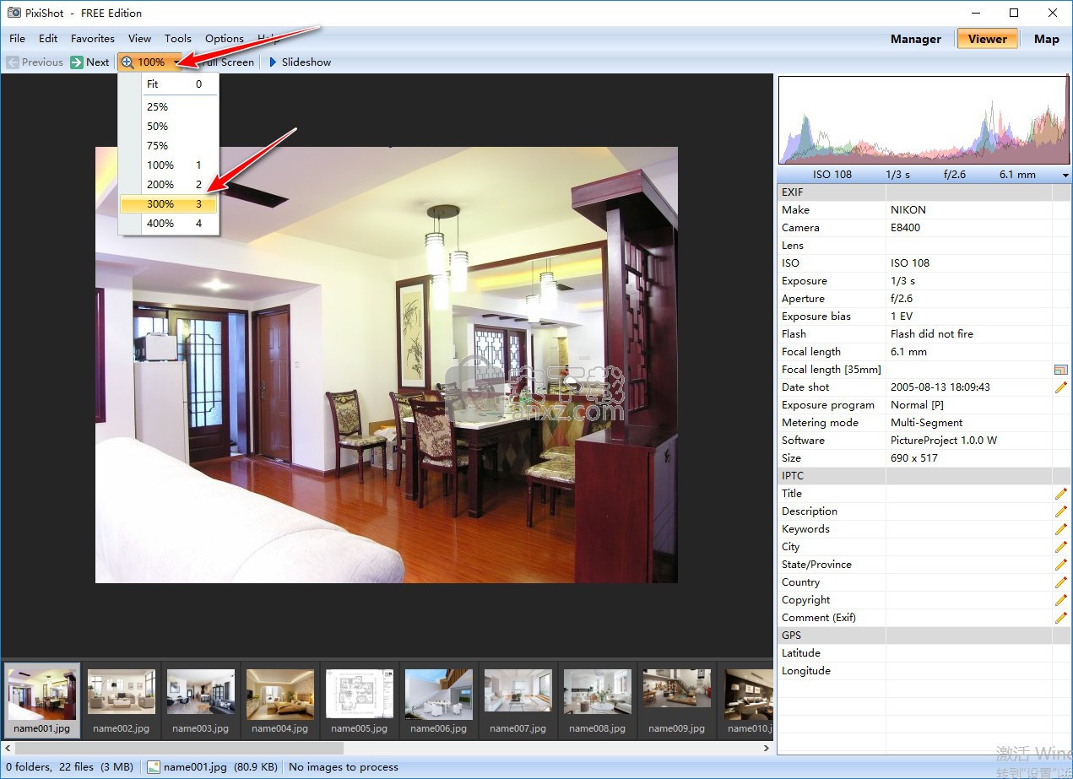Image resolution: width=1073 pixels, height=779 pixels.
Task: Click the Previous arrow icon
Action: tap(12, 62)
